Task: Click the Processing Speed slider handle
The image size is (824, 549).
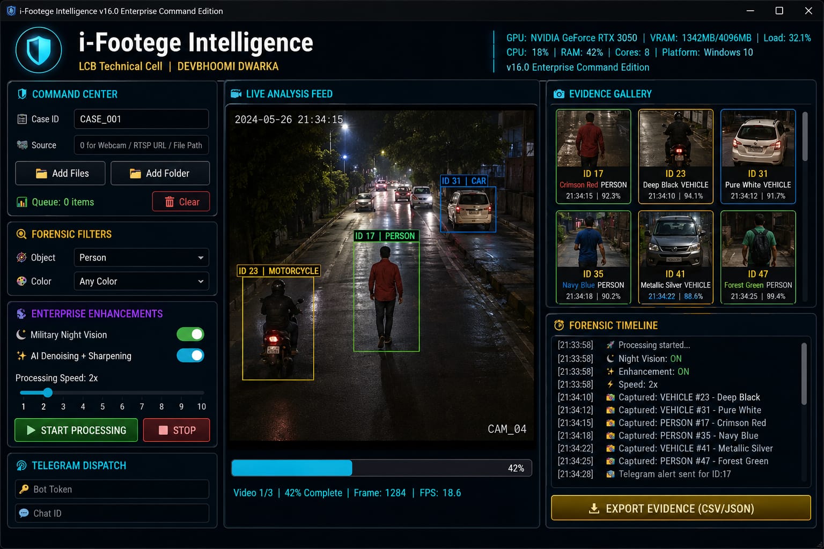Action: coord(47,392)
